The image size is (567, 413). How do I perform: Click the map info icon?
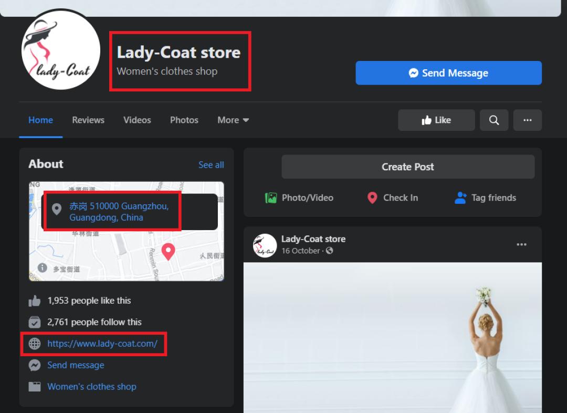[x=43, y=268]
